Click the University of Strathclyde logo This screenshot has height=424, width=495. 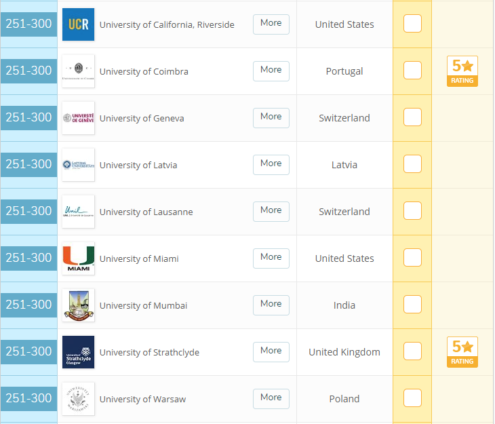coord(78,352)
